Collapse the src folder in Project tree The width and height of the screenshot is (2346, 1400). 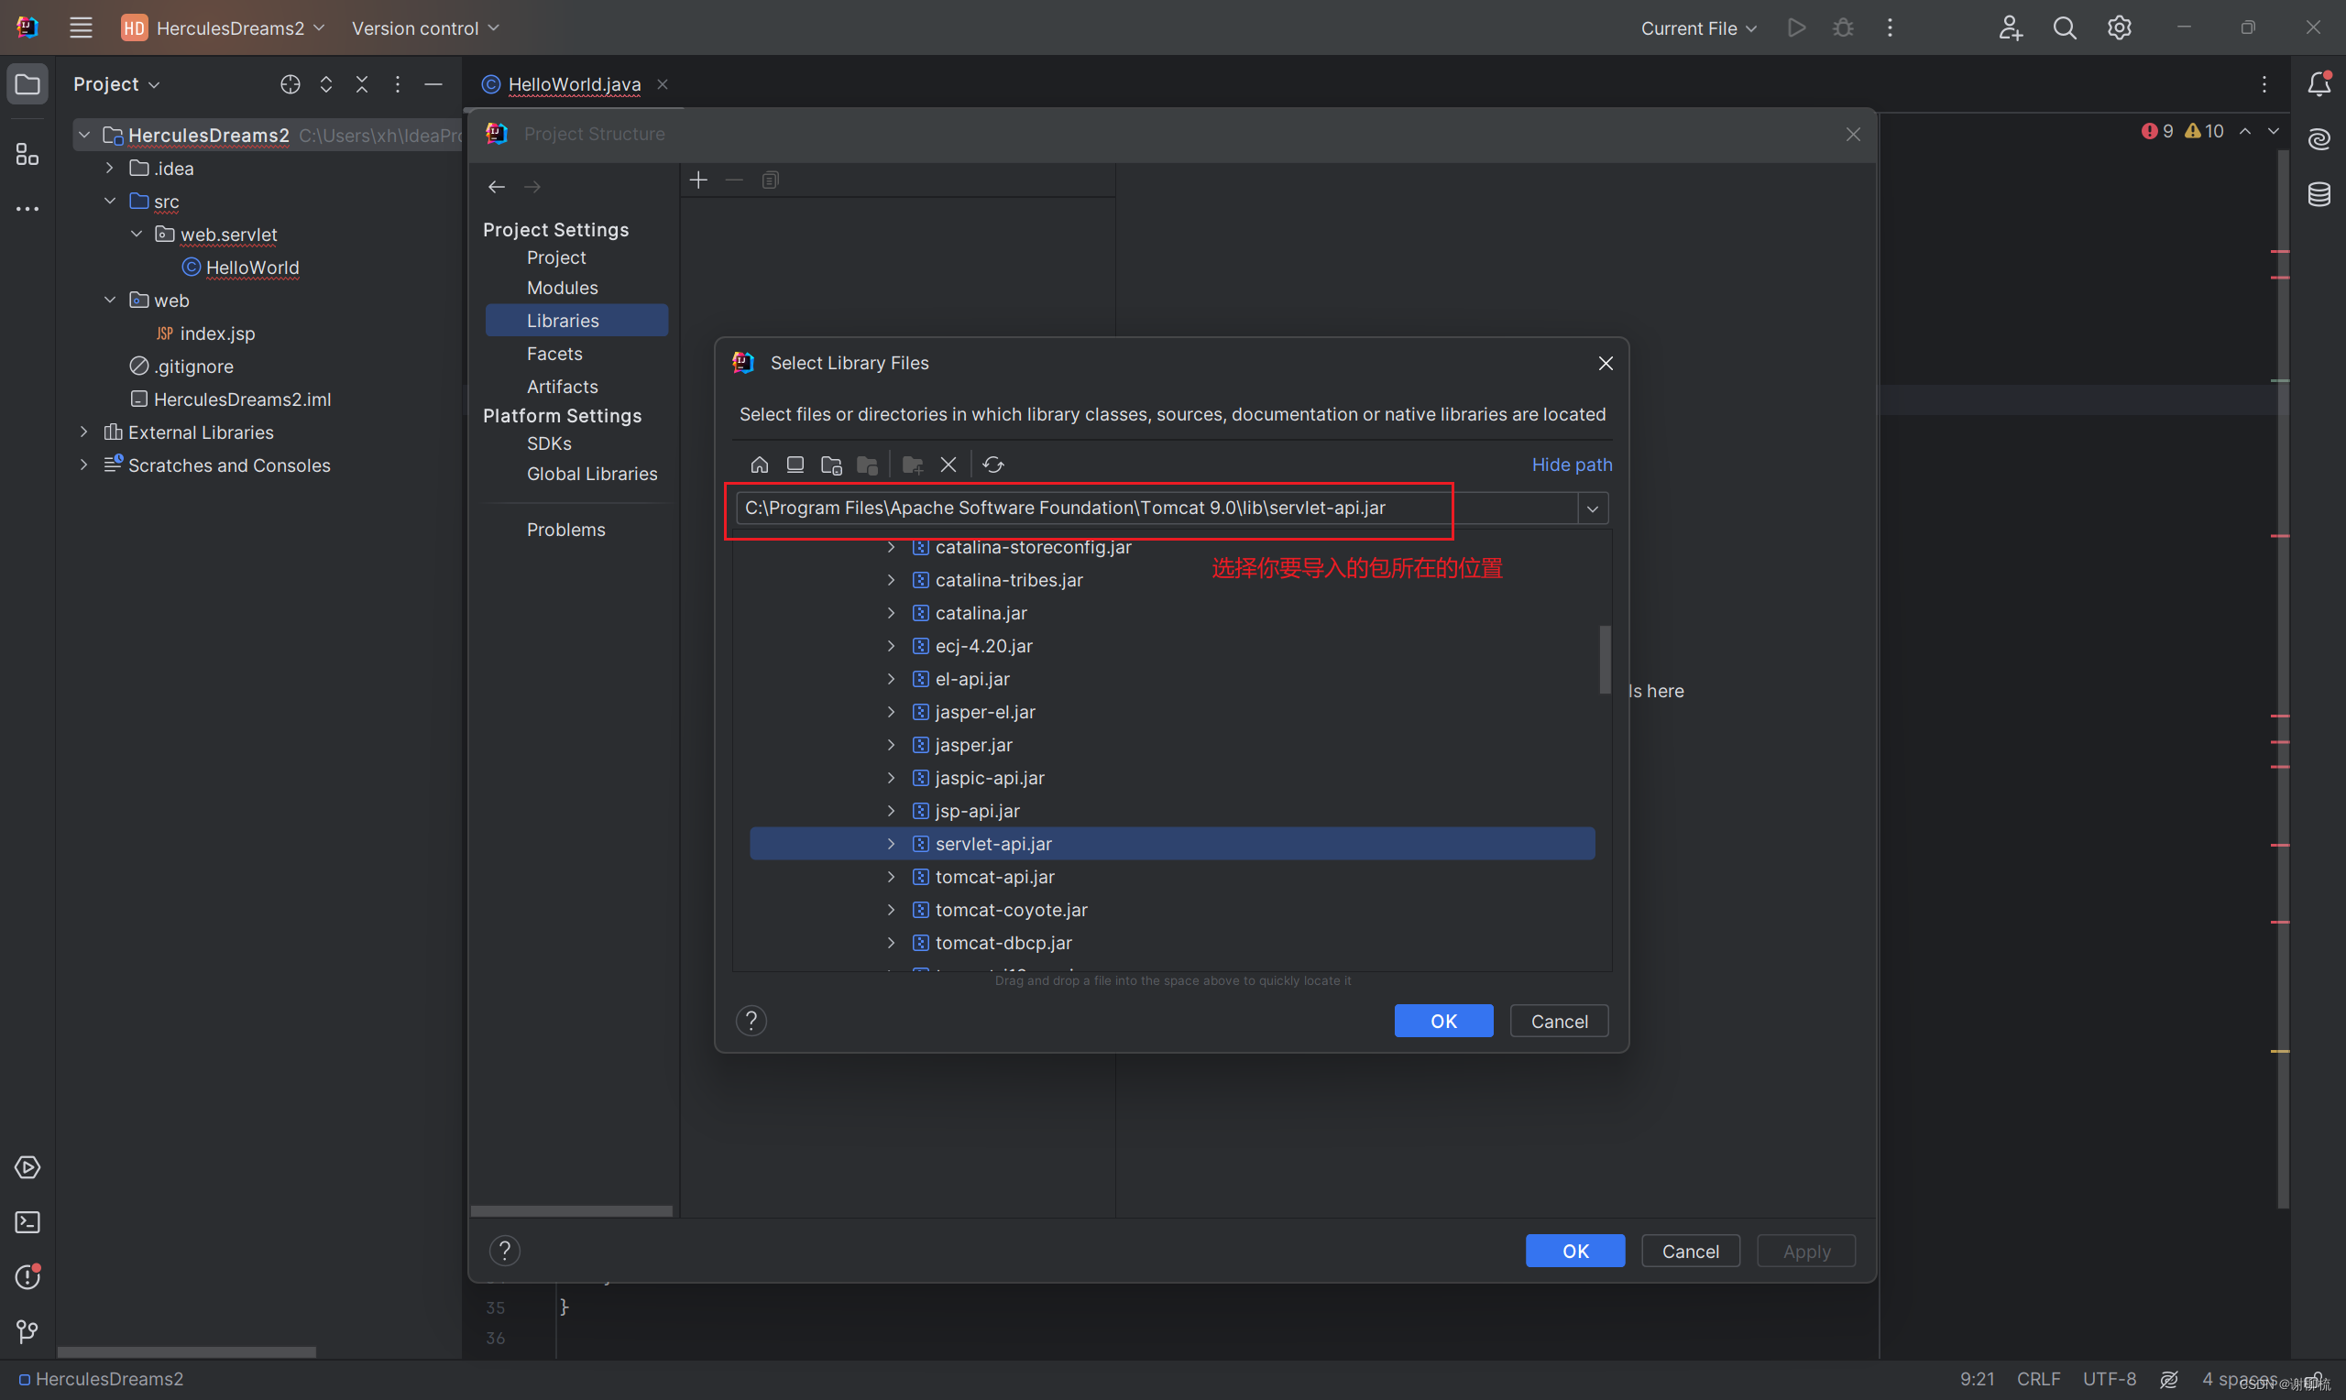(x=110, y=201)
